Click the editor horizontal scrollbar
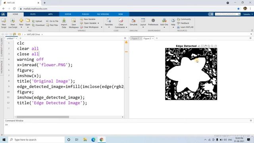This screenshot has height=143, width=254. [x=43, y=117]
